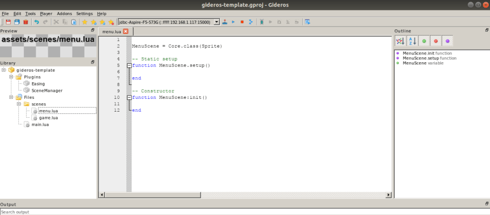The image size is (490, 215).
Task: Jump to MenuScene variable in Outline
Action: pos(423,63)
